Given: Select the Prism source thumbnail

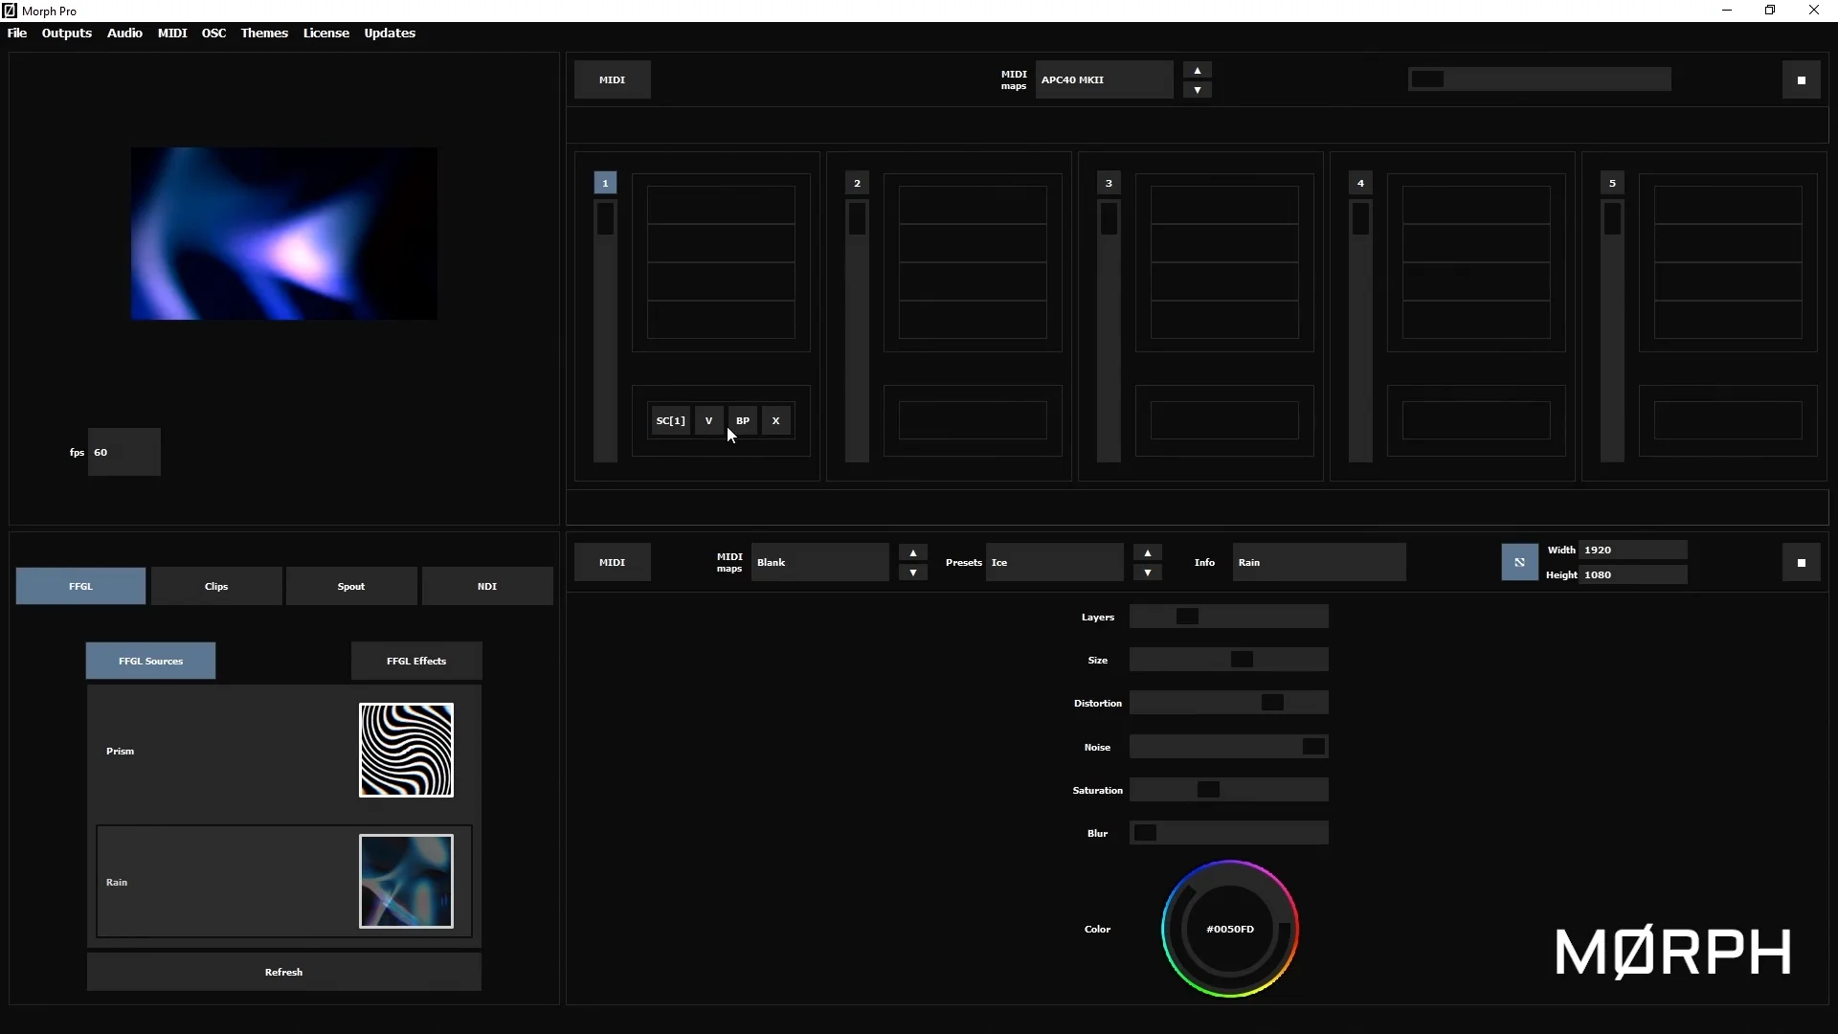Looking at the screenshot, I should [406, 750].
